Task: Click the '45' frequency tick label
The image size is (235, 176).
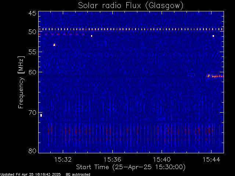Action: coord(32,13)
